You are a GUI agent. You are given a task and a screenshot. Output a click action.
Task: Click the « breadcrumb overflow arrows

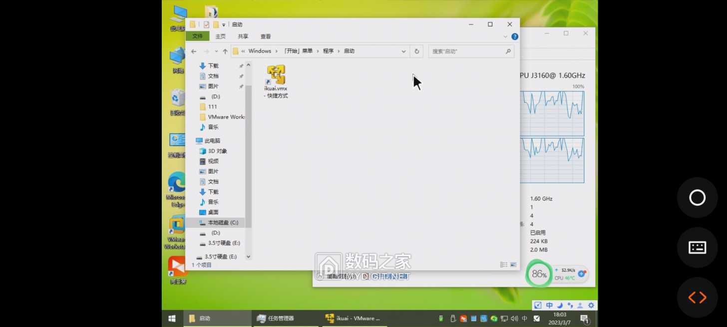(243, 51)
